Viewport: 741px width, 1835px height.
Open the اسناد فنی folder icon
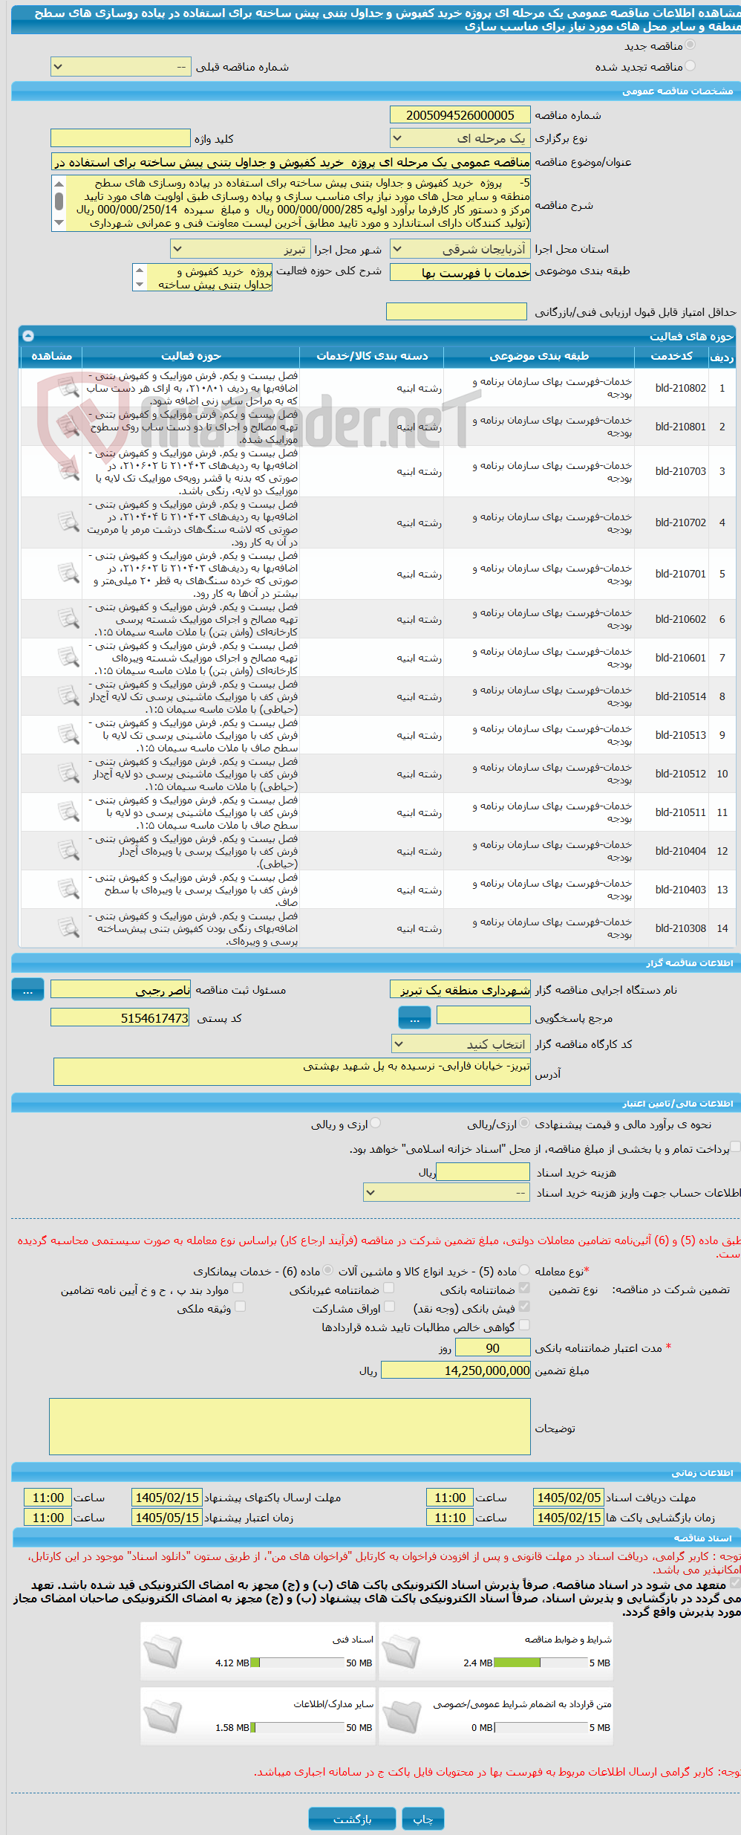tap(163, 1651)
